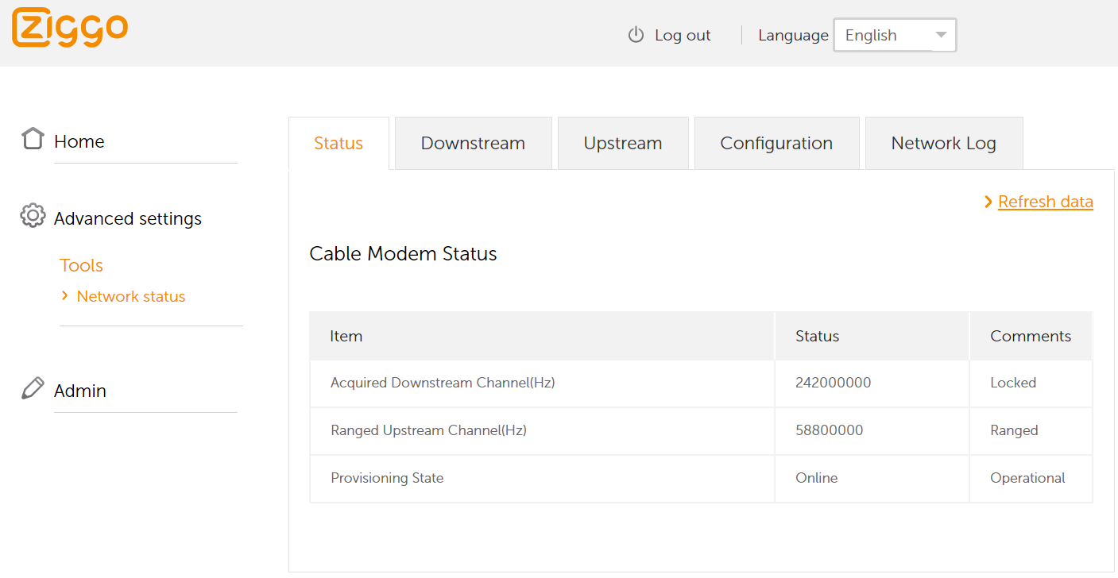Screen dimensions: 1118x578
Task: Click the 242000000 value
Action: (834, 383)
